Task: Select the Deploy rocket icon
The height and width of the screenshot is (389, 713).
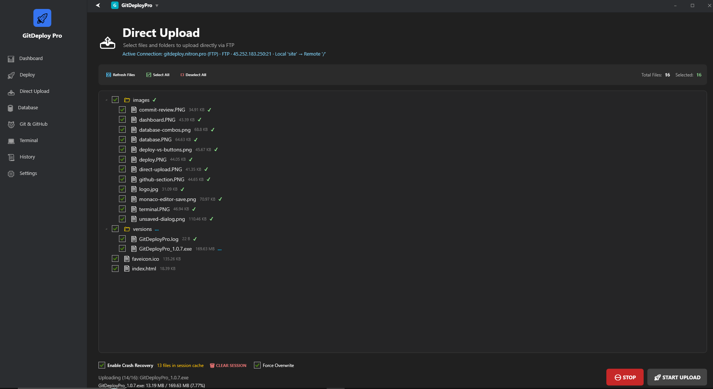Action: [x=11, y=75]
